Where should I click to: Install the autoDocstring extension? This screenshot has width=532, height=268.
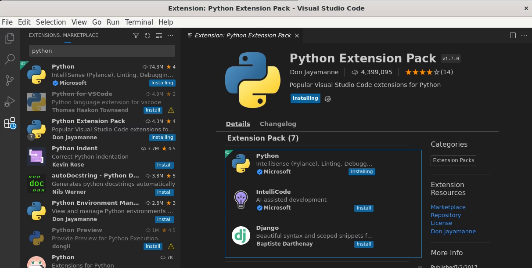coord(164,192)
